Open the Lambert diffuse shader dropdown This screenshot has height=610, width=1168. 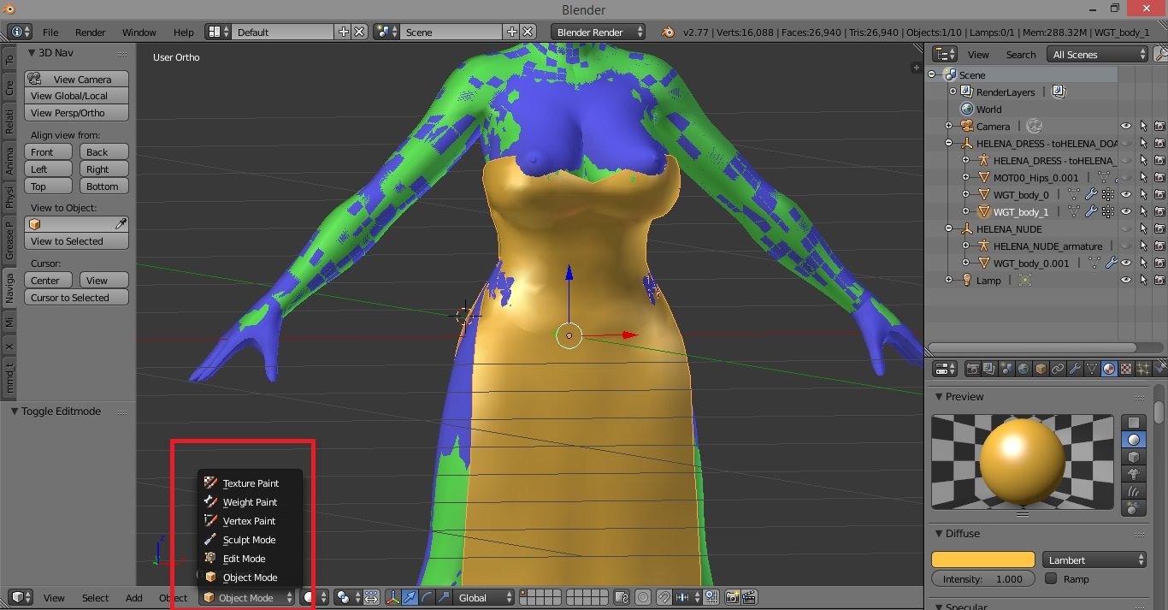(x=1094, y=560)
